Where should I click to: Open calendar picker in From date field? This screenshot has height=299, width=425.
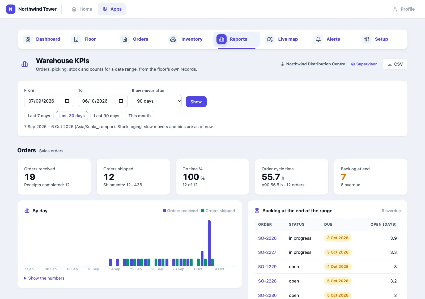click(x=67, y=101)
